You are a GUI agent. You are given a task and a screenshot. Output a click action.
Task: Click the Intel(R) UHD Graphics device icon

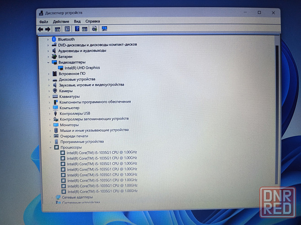click(x=61, y=68)
